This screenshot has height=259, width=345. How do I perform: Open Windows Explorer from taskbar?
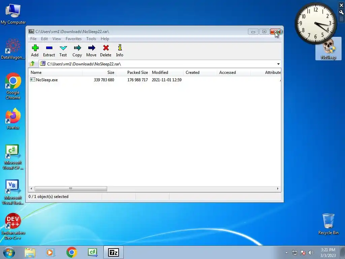pos(30,252)
